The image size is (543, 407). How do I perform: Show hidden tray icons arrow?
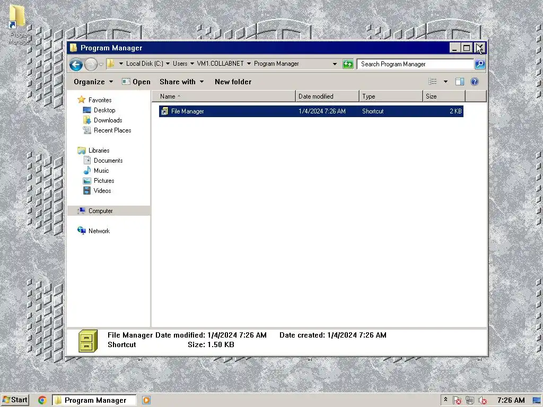point(445,400)
